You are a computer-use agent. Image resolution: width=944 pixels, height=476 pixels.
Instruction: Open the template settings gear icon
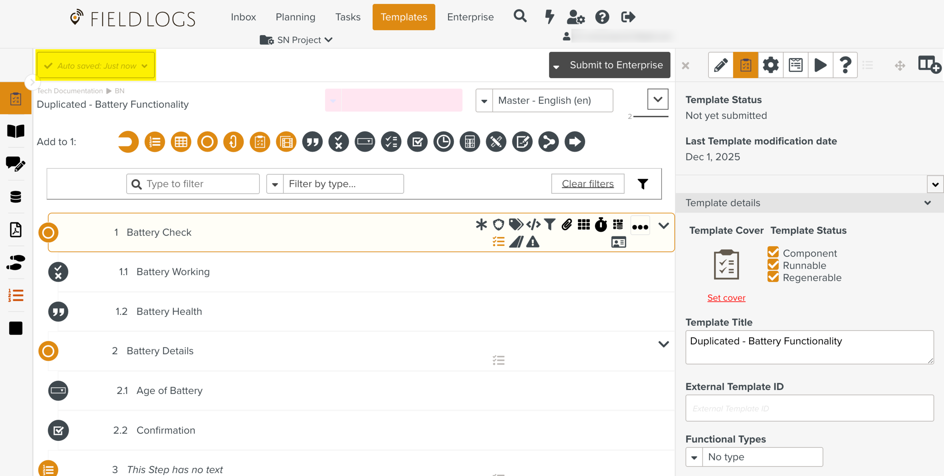click(x=770, y=65)
